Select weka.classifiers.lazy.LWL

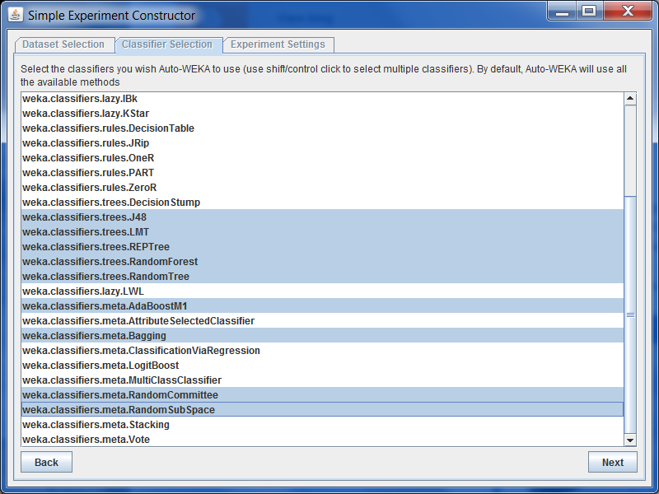[x=322, y=291]
